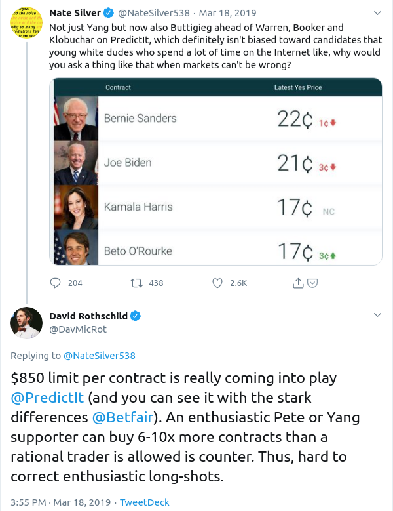The width and height of the screenshot is (393, 511).
Task: Open David Rothschild's profile picture
Action: (x=26, y=323)
